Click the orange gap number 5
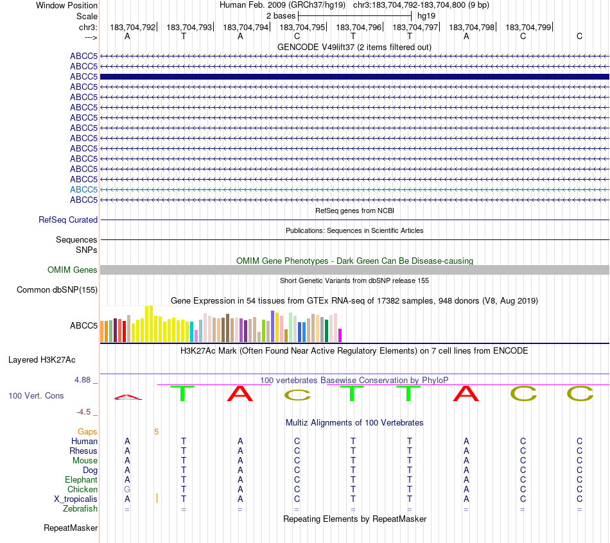 [x=157, y=432]
